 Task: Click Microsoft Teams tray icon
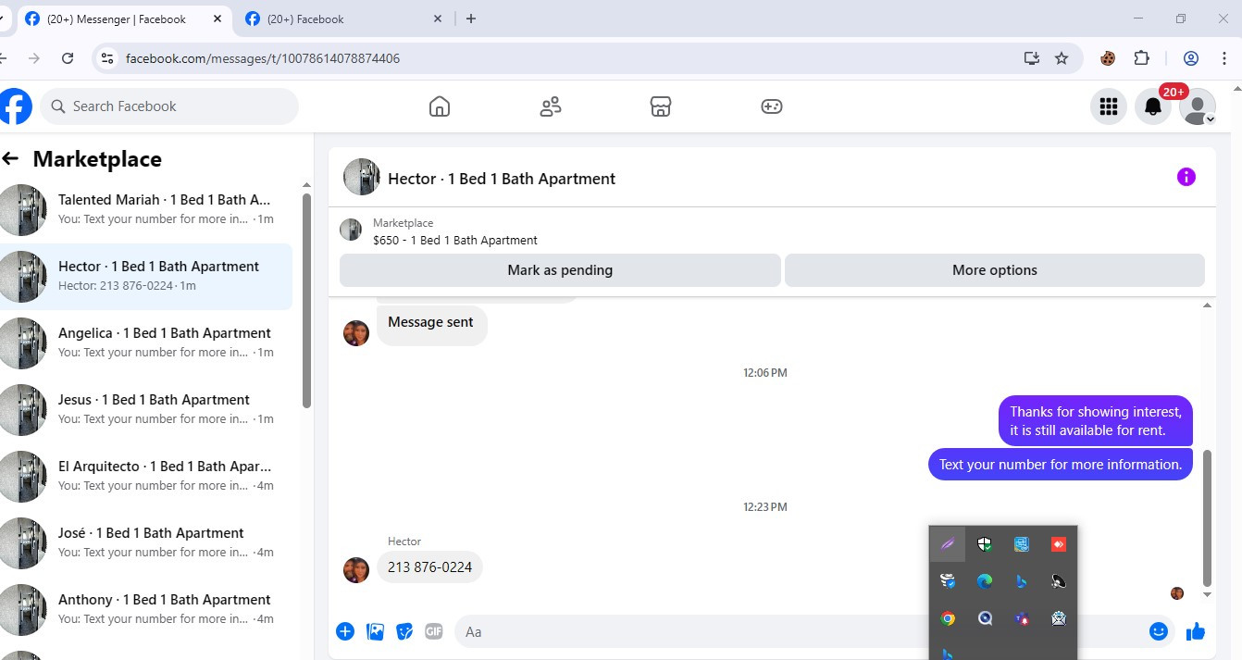point(1022,618)
